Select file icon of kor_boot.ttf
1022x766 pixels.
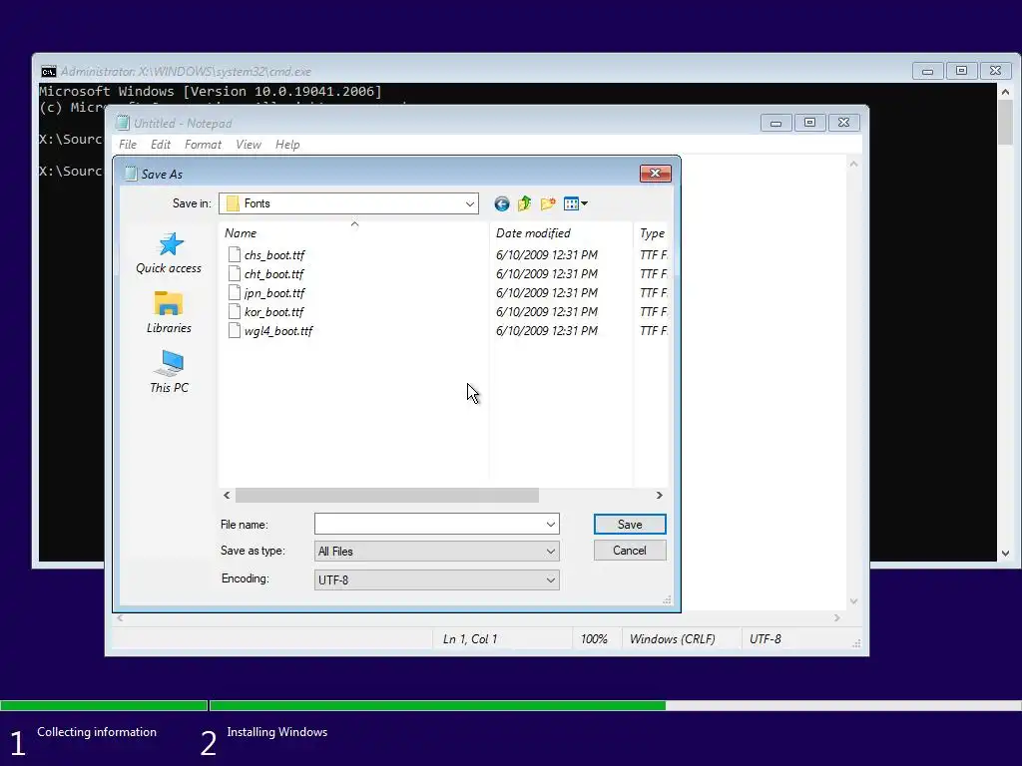click(x=234, y=311)
